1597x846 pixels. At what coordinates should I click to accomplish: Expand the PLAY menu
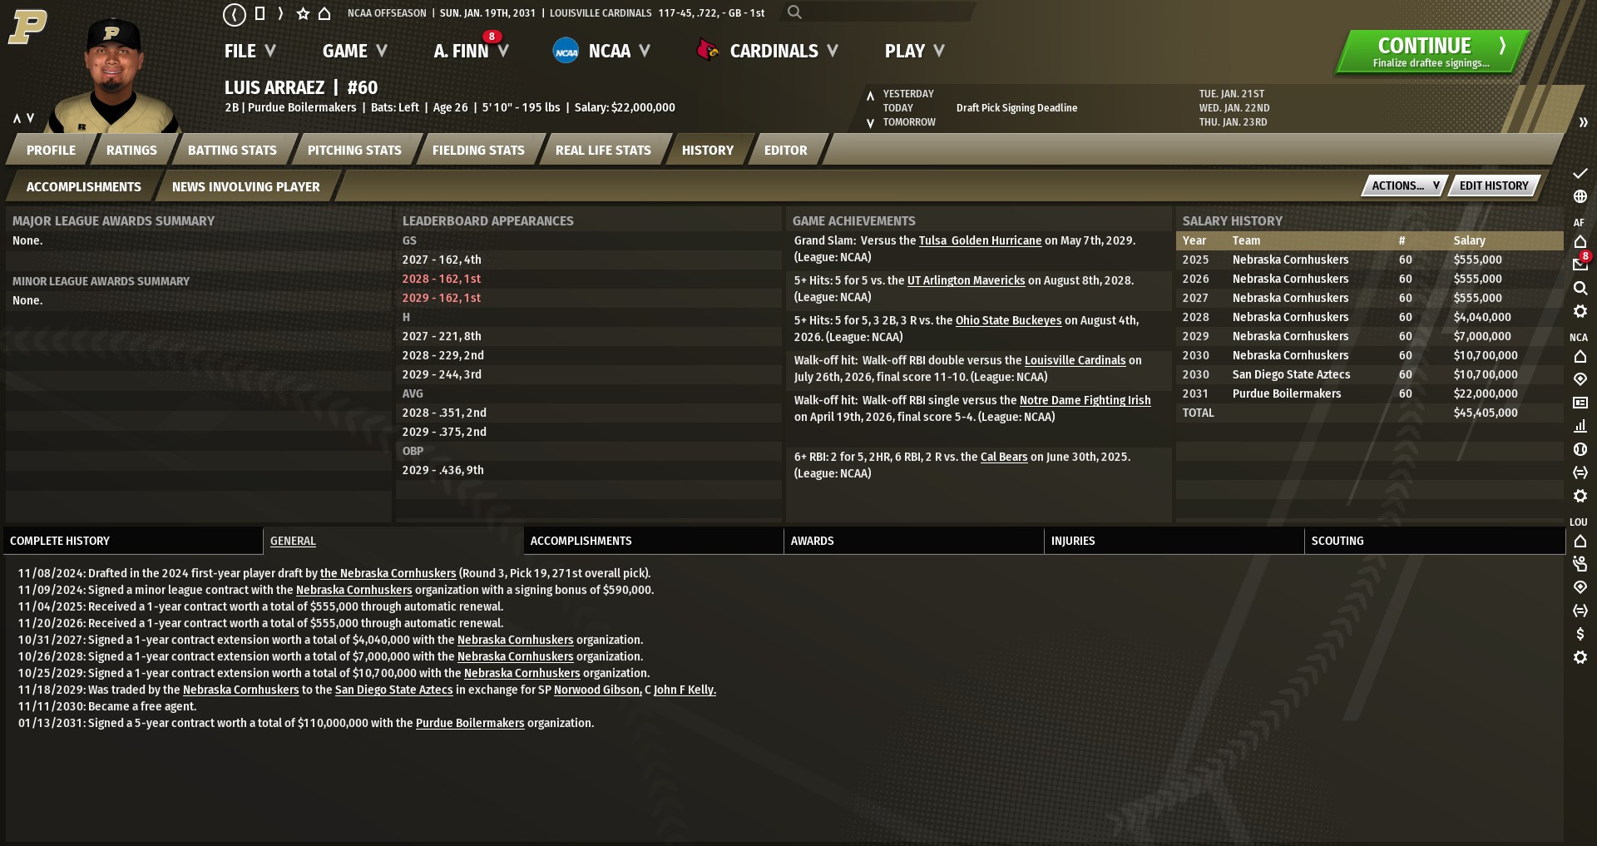click(915, 51)
